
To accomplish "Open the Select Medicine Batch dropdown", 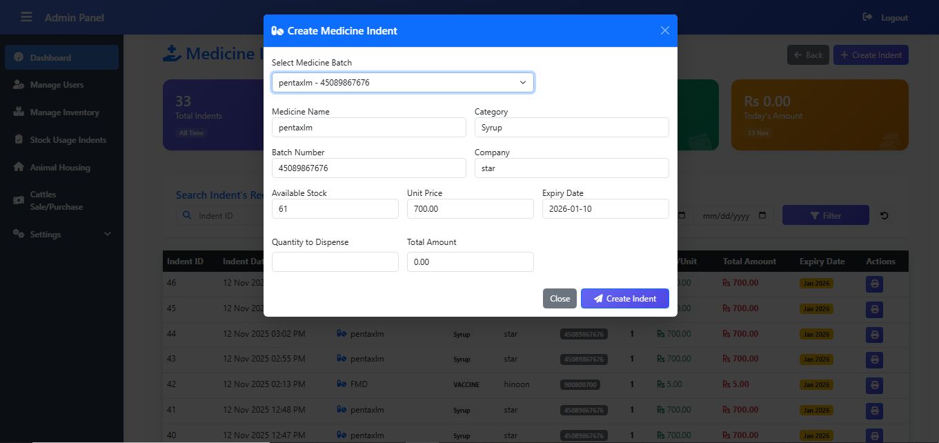I will (x=402, y=83).
